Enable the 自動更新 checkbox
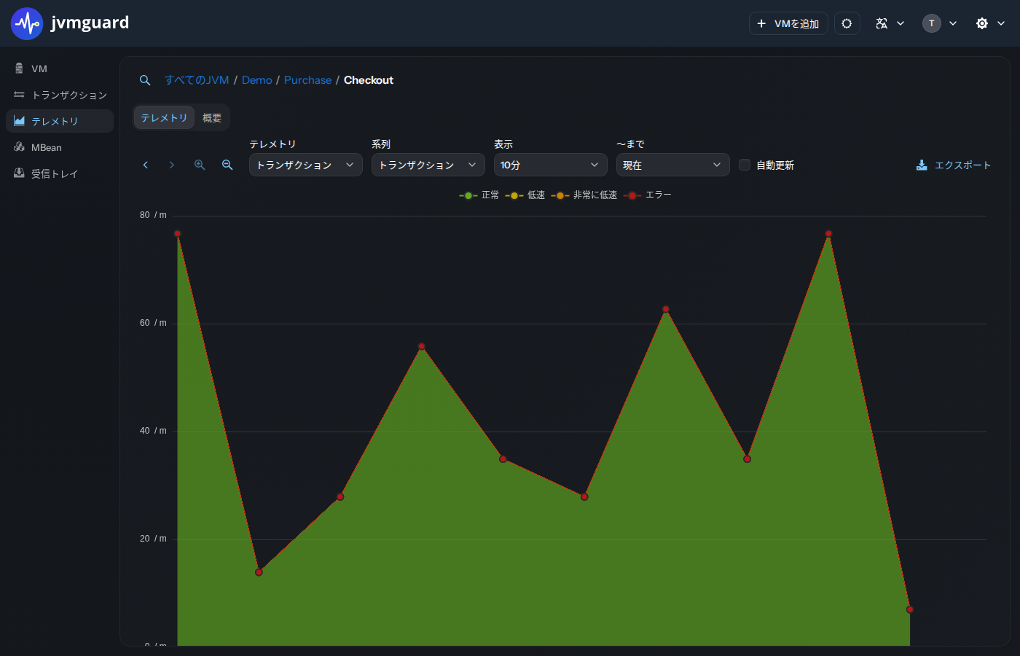Image resolution: width=1020 pixels, height=656 pixels. pos(745,165)
